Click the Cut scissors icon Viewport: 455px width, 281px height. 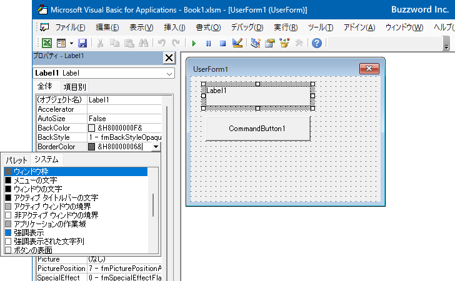100,43
